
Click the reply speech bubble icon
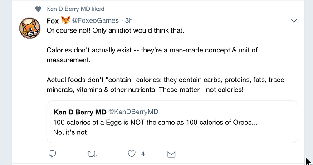pyautogui.click(x=52, y=154)
